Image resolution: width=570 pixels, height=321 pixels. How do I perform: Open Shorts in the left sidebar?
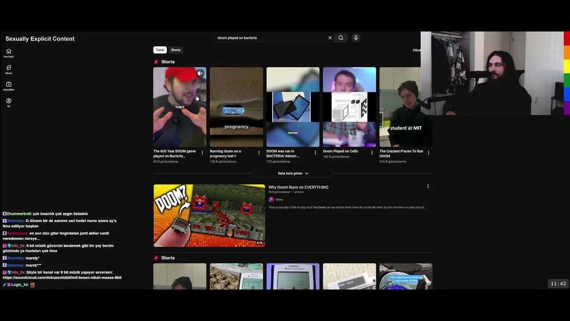[8, 69]
